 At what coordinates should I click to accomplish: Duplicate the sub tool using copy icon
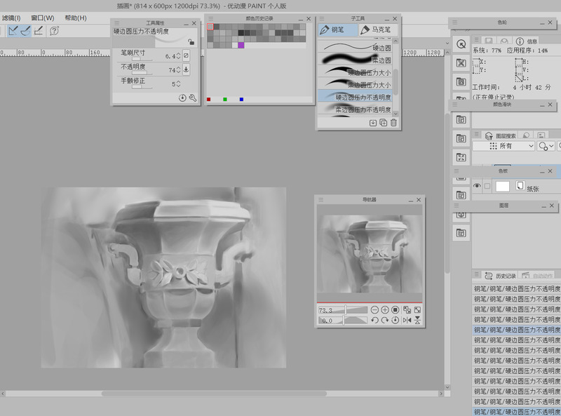tap(383, 123)
